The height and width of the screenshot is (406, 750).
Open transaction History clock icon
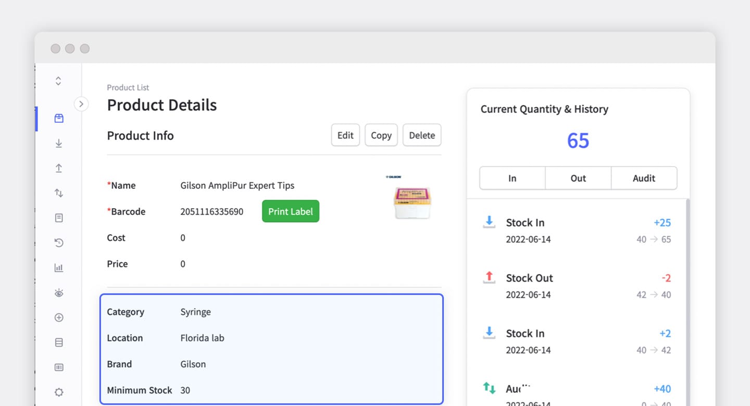pyautogui.click(x=58, y=243)
